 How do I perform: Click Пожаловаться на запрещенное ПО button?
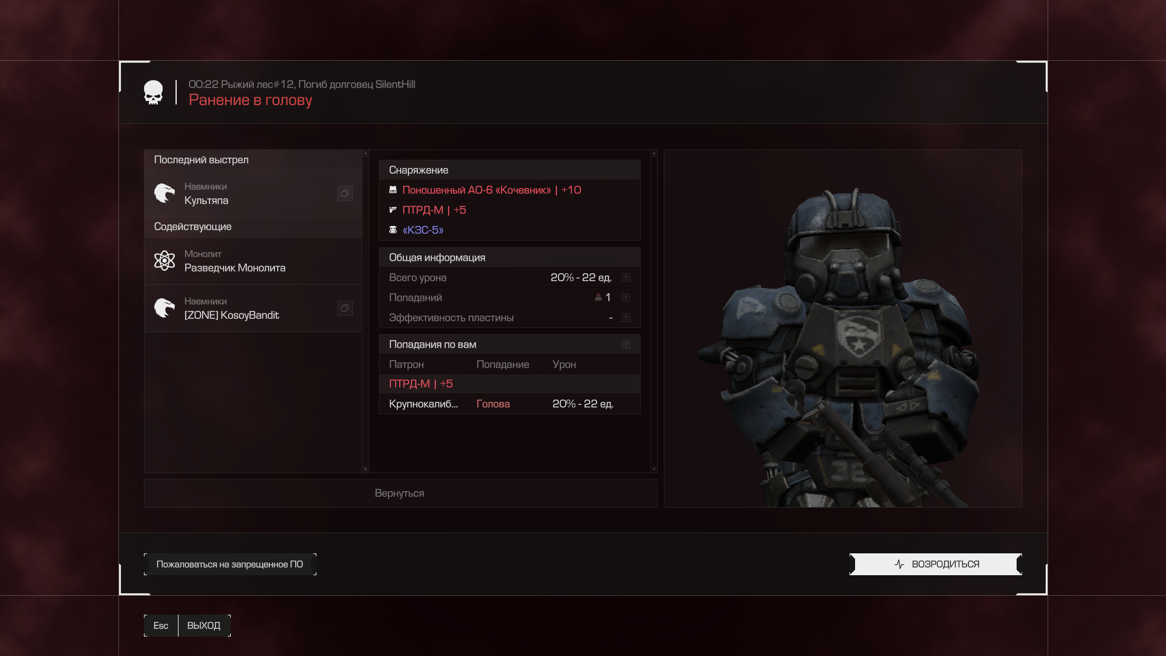[x=230, y=564]
